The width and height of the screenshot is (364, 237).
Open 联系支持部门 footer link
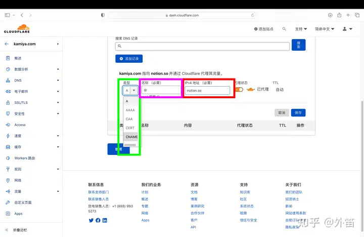[99, 192]
